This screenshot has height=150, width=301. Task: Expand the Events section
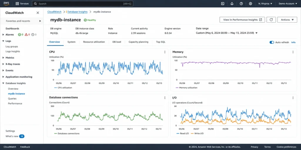click(3, 70)
